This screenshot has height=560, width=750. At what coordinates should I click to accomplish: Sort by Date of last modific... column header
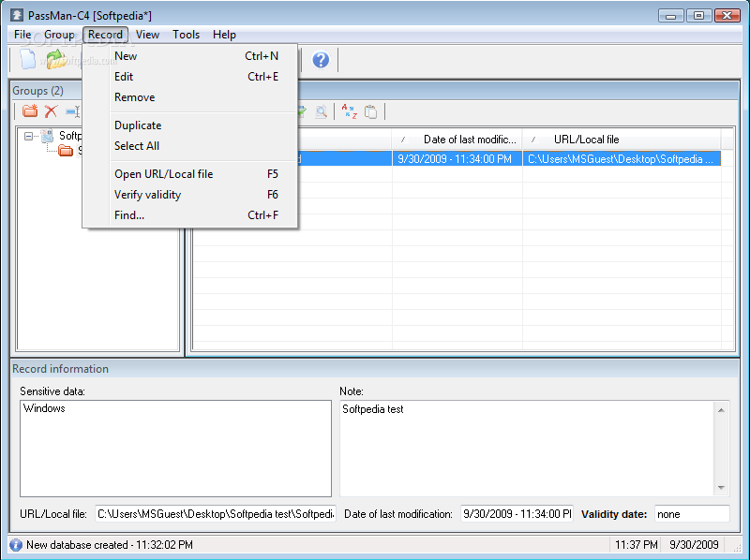tap(457, 140)
